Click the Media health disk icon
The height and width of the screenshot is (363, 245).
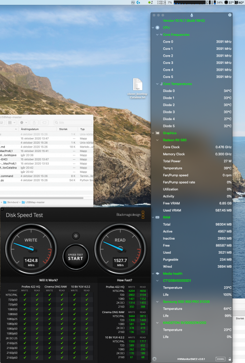tap(157, 273)
